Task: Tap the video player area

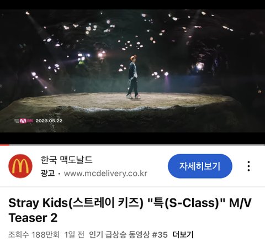Action: click(x=132, y=71)
